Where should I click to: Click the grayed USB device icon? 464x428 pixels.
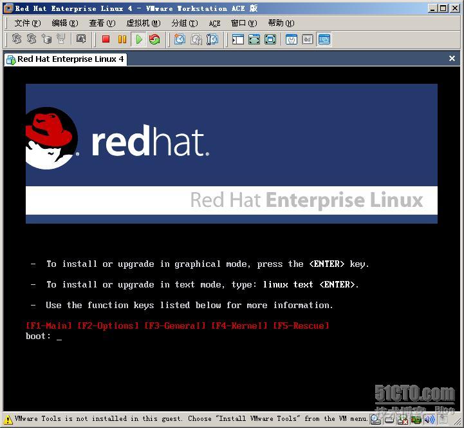pyautogui.click(x=61, y=39)
